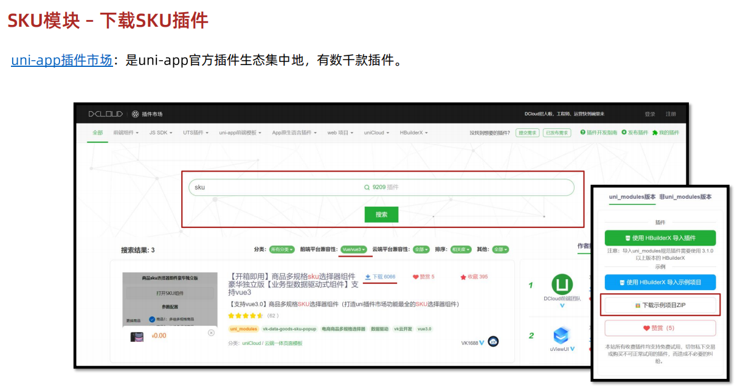
Task: Click 登录 in the top bar
Action: tap(650, 114)
